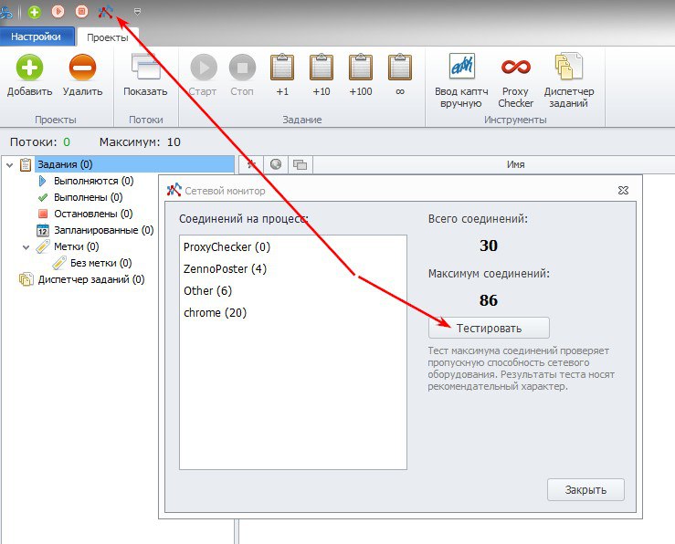Click maximum connections value 86

point(489,300)
